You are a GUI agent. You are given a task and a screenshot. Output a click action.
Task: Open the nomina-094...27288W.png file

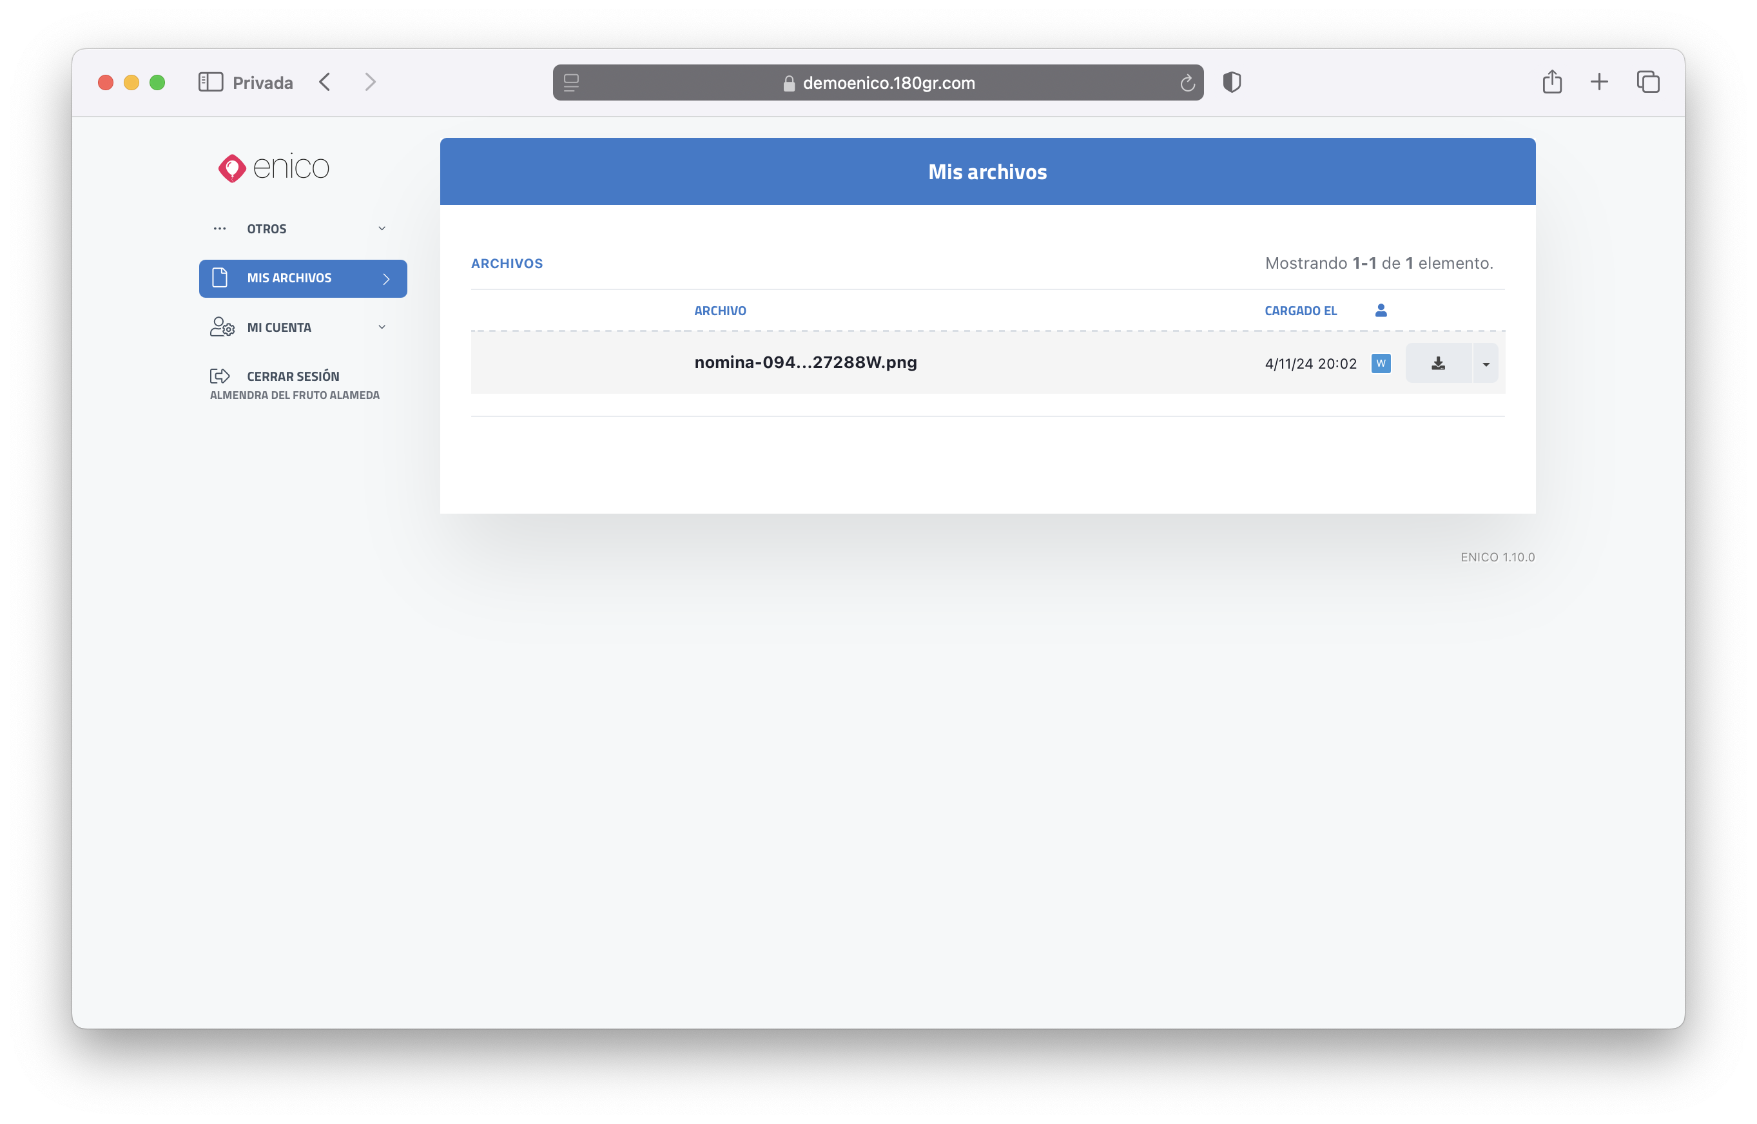[804, 363]
